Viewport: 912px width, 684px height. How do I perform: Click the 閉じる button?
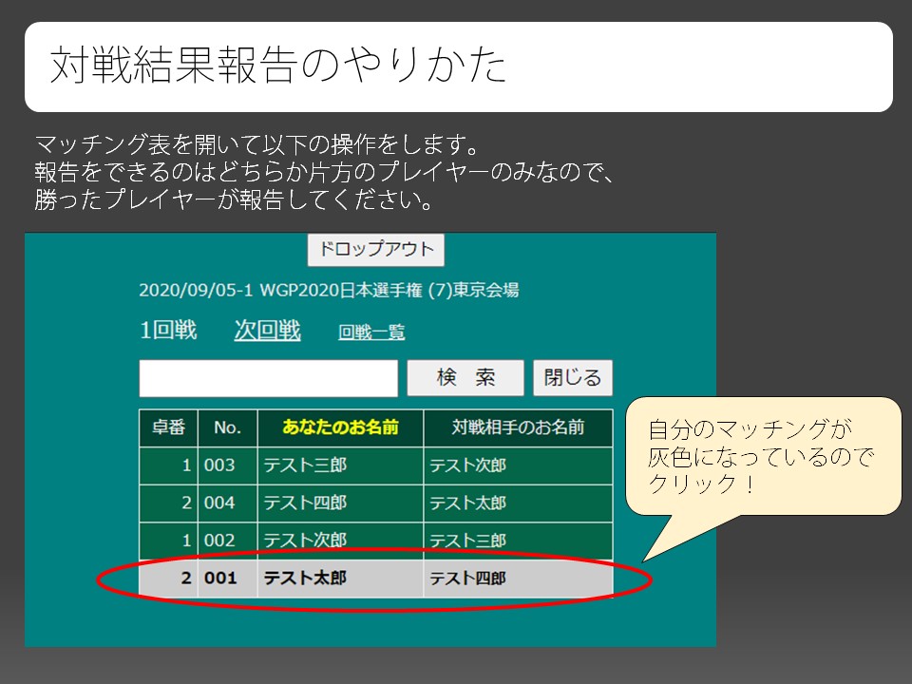click(572, 378)
